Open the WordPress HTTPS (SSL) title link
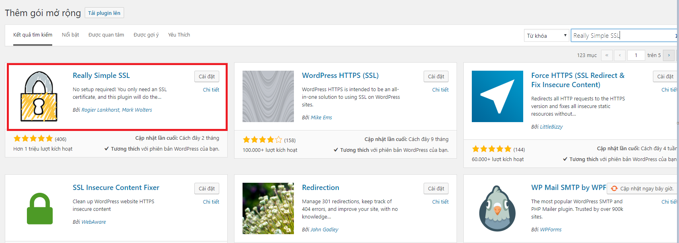This screenshot has width=679, height=243. (x=340, y=76)
